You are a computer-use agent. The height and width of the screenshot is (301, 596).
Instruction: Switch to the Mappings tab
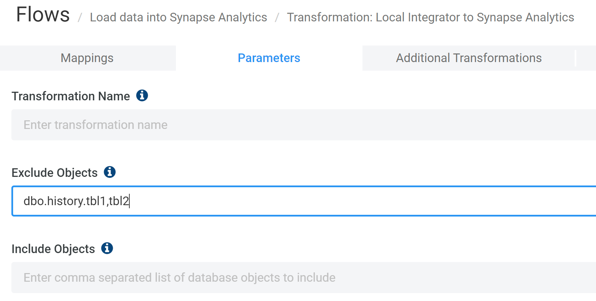click(x=87, y=58)
